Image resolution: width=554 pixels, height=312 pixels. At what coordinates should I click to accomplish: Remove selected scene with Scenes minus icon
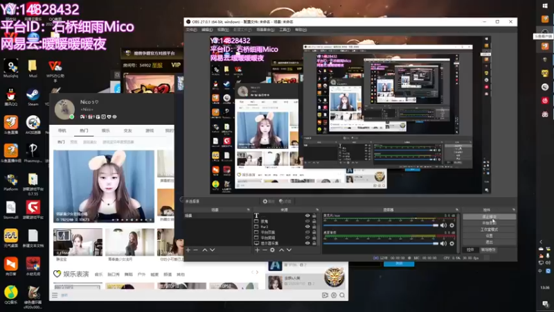[x=195, y=250]
